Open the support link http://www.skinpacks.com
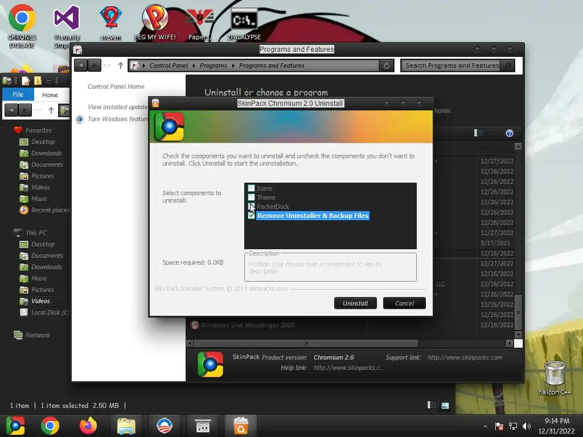The width and height of the screenshot is (583, 437). [465, 357]
